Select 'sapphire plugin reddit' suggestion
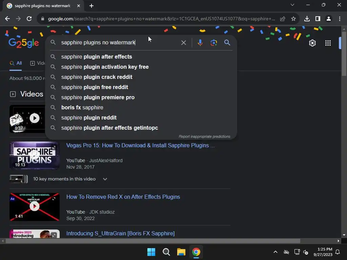This screenshot has width=347, height=260. point(141,118)
